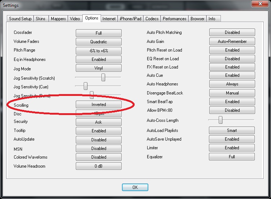
Task: Adjust the Auto-Cross Length slider
Action: 220,120
